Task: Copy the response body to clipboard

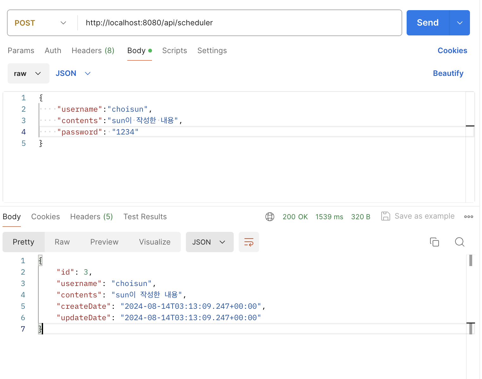Action: click(x=434, y=242)
